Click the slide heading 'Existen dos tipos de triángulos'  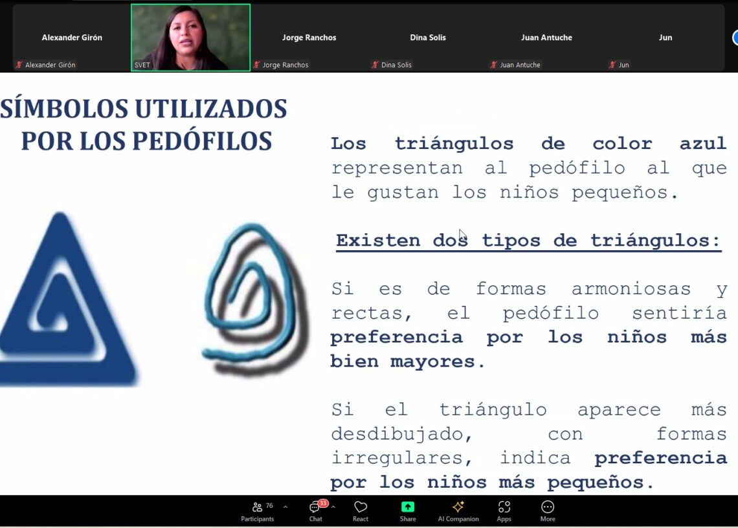pos(528,240)
